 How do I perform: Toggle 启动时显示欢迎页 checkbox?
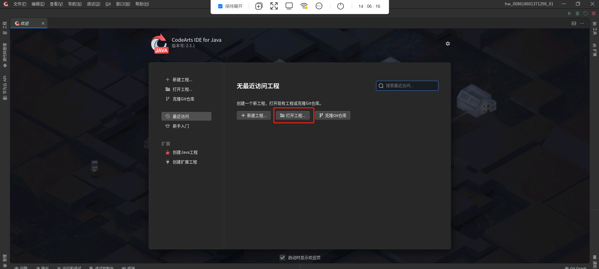pos(282,257)
